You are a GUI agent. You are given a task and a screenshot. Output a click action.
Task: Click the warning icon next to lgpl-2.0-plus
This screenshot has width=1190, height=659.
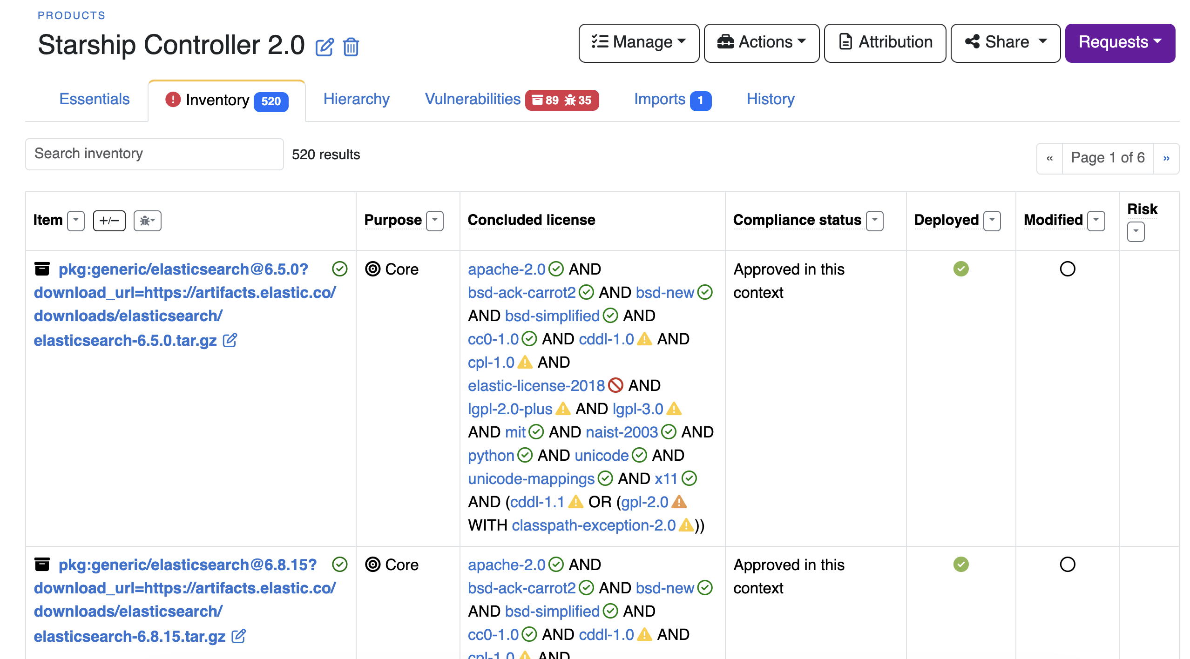point(563,408)
